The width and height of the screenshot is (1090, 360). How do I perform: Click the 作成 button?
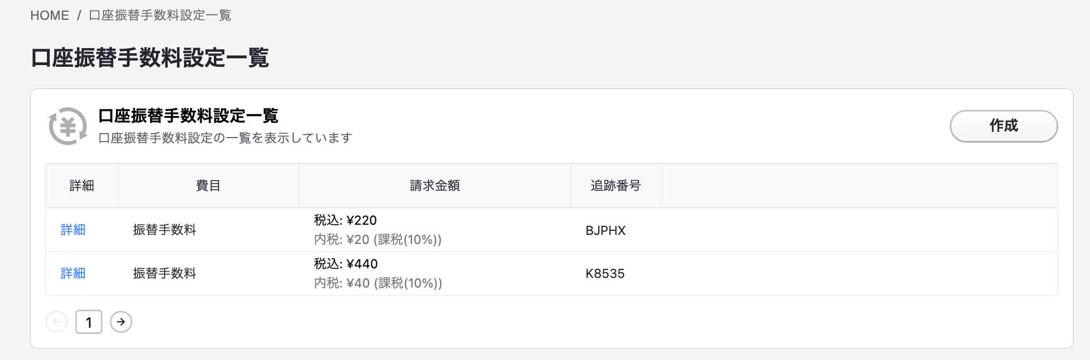[x=1003, y=126]
